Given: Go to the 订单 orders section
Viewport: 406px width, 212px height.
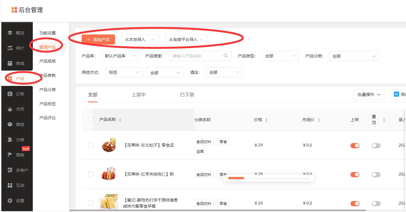Looking at the screenshot, I should [x=16, y=94].
